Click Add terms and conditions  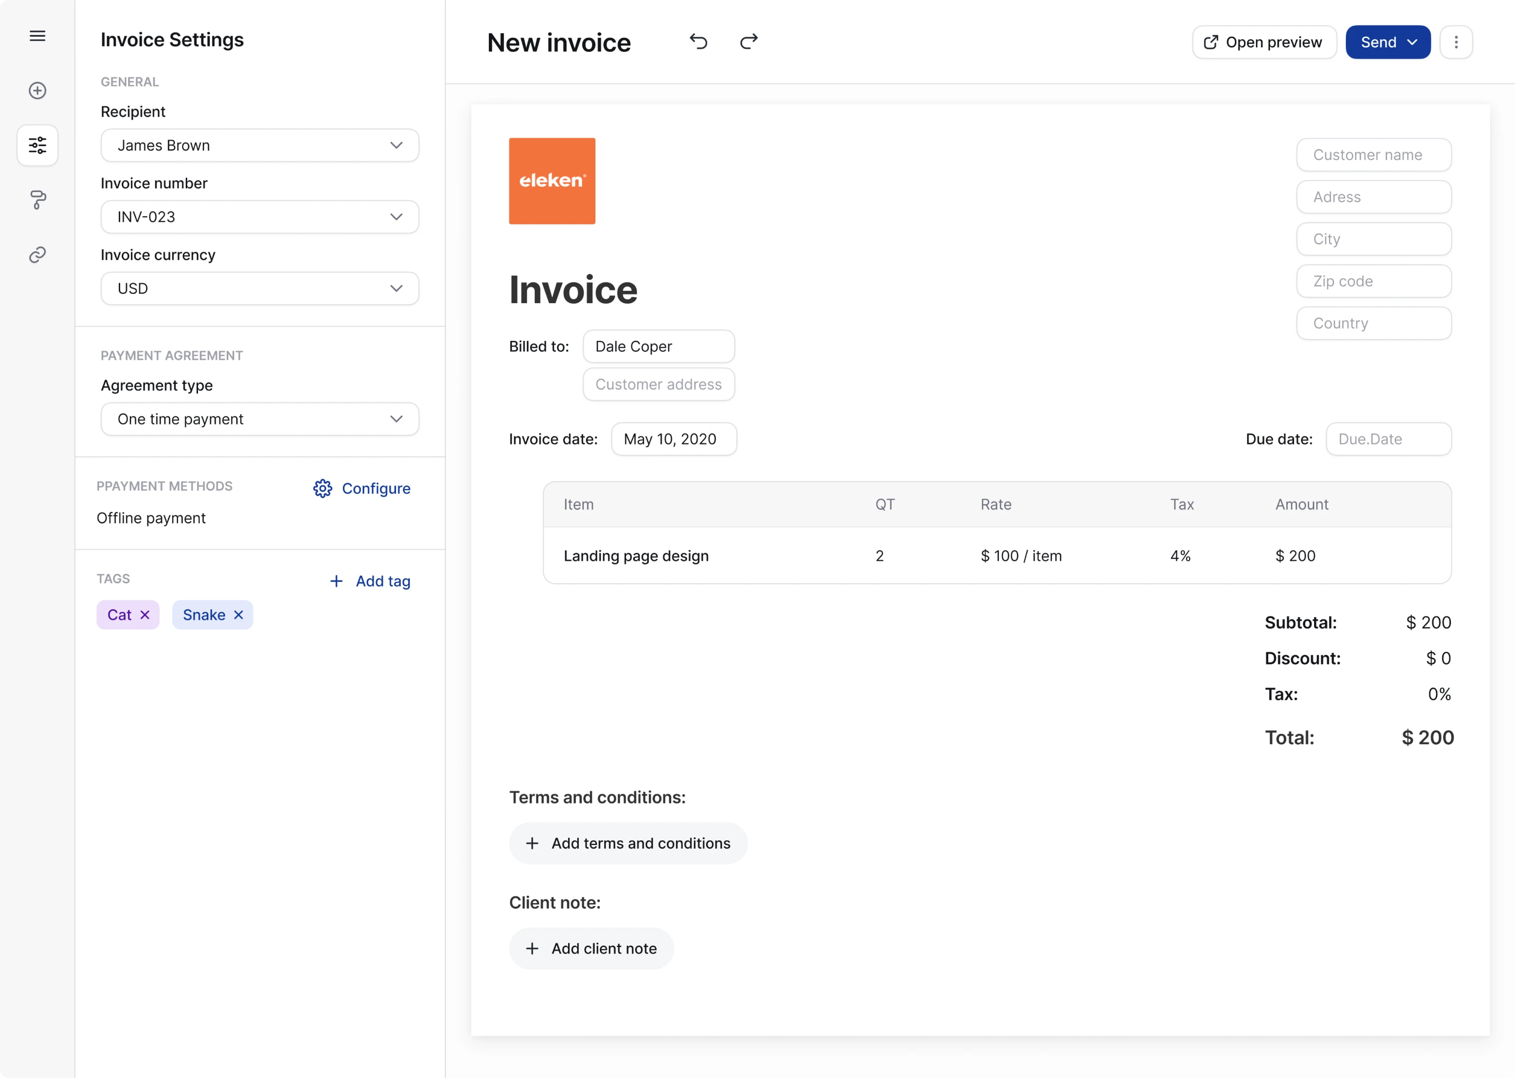[x=628, y=843]
